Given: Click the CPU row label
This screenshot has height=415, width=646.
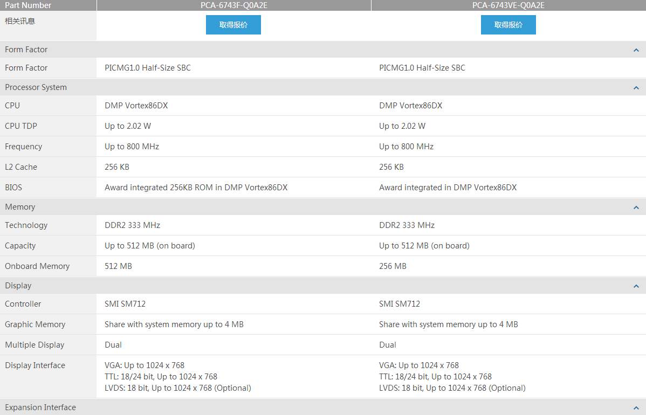Looking at the screenshot, I should (x=12, y=106).
